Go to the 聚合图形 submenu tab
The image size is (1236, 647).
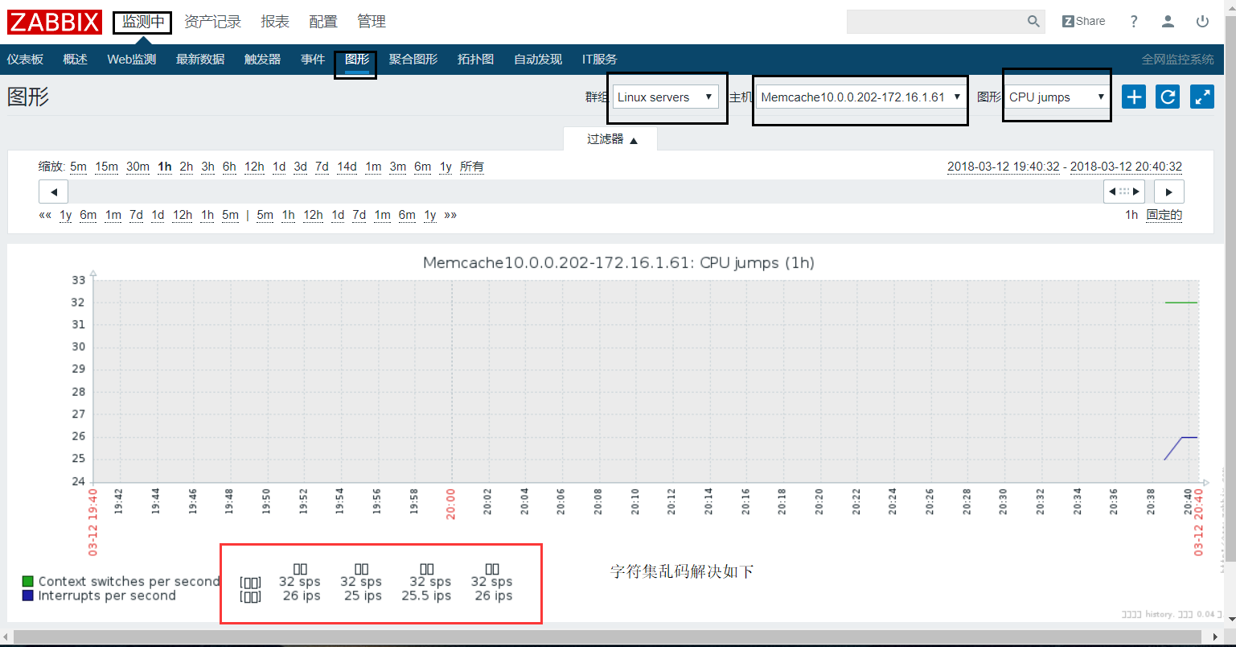pyautogui.click(x=413, y=60)
